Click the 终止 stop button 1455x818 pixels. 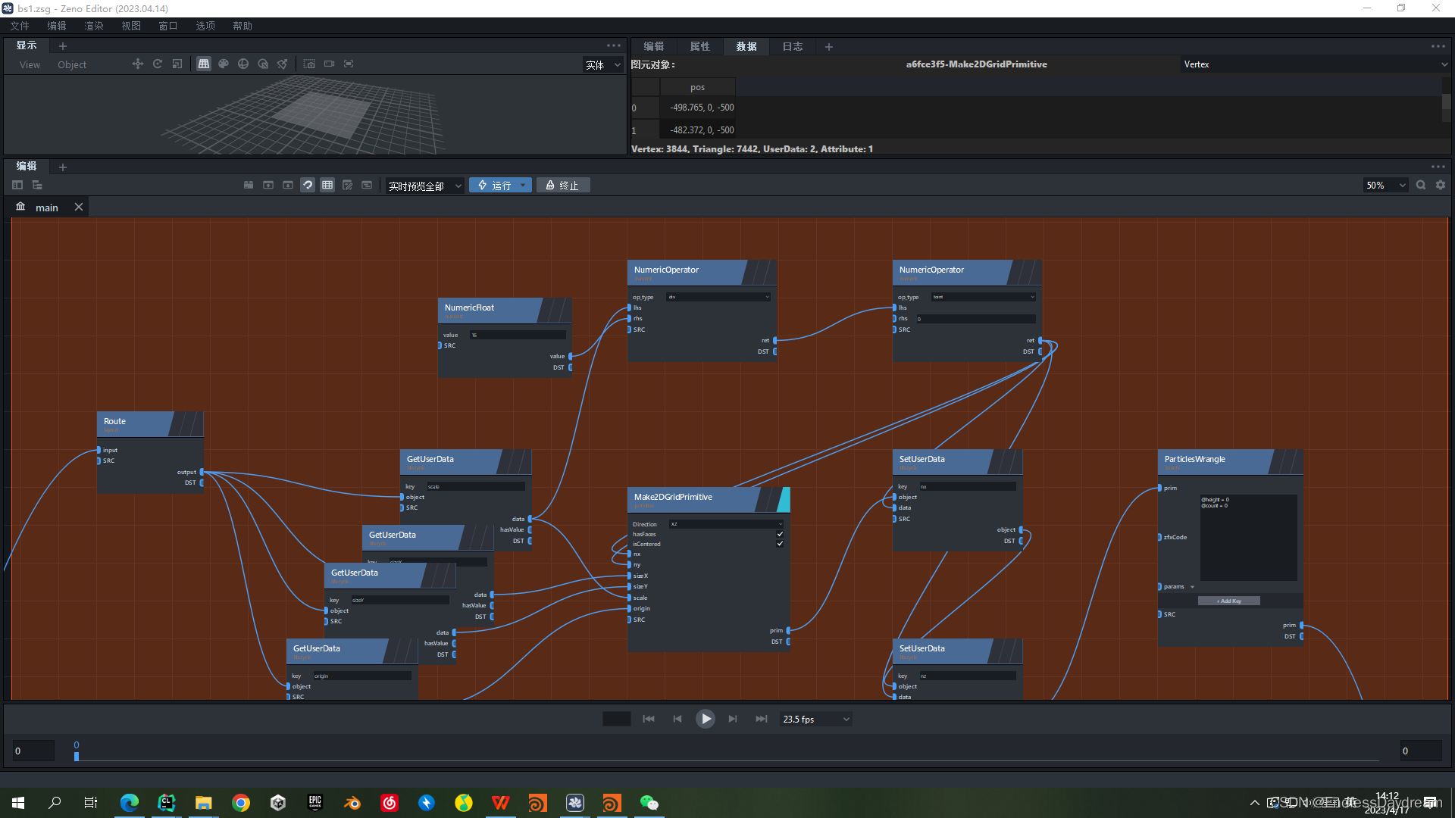coord(563,186)
